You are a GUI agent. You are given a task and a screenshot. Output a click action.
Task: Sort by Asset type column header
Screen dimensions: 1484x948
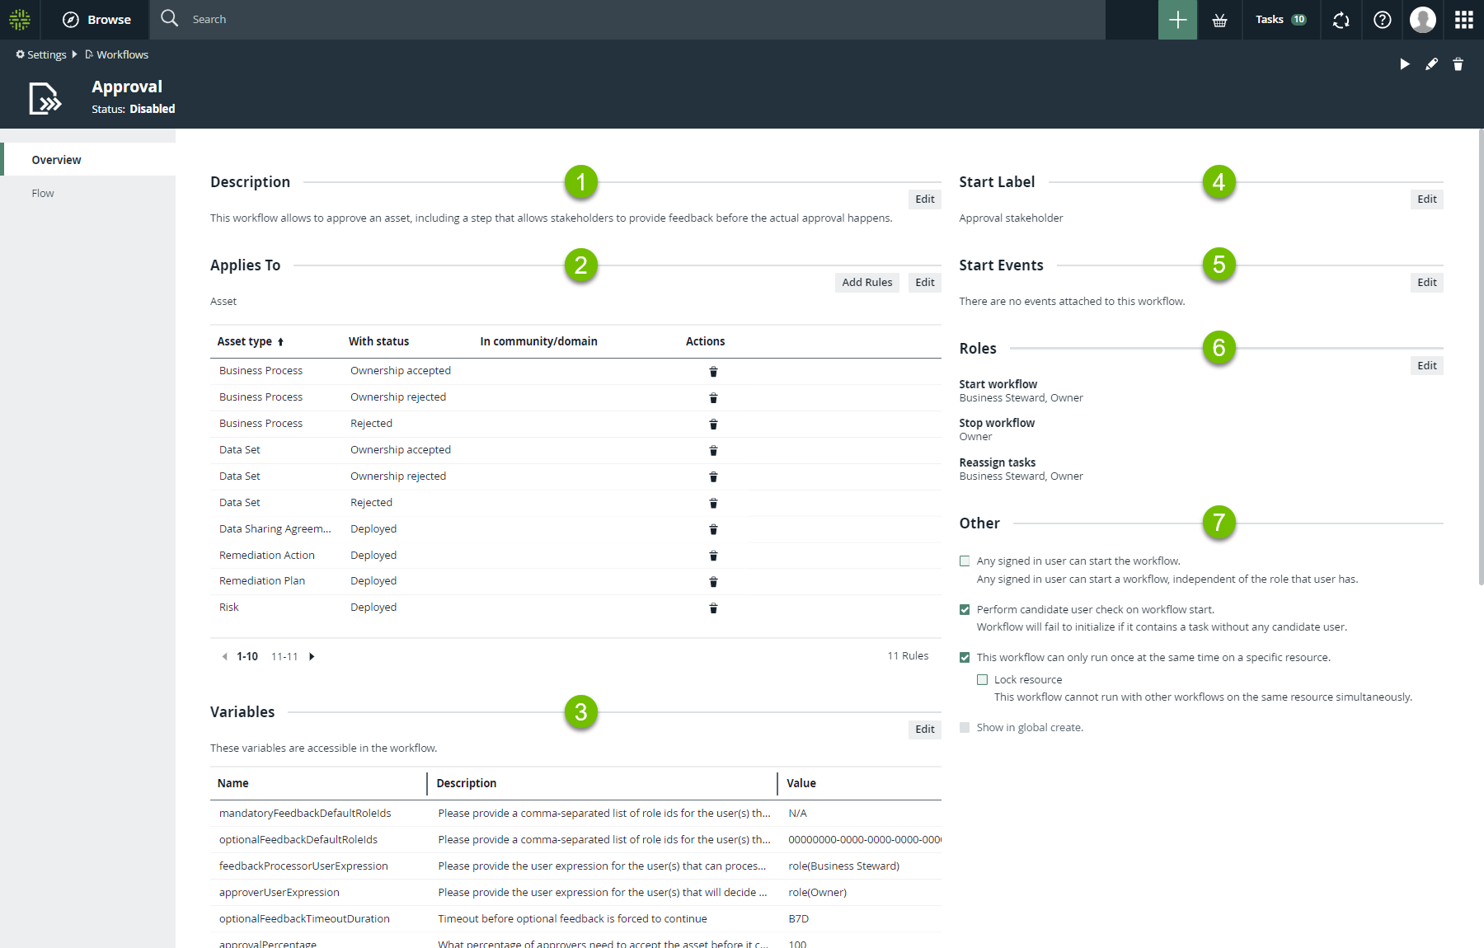[x=245, y=341]
